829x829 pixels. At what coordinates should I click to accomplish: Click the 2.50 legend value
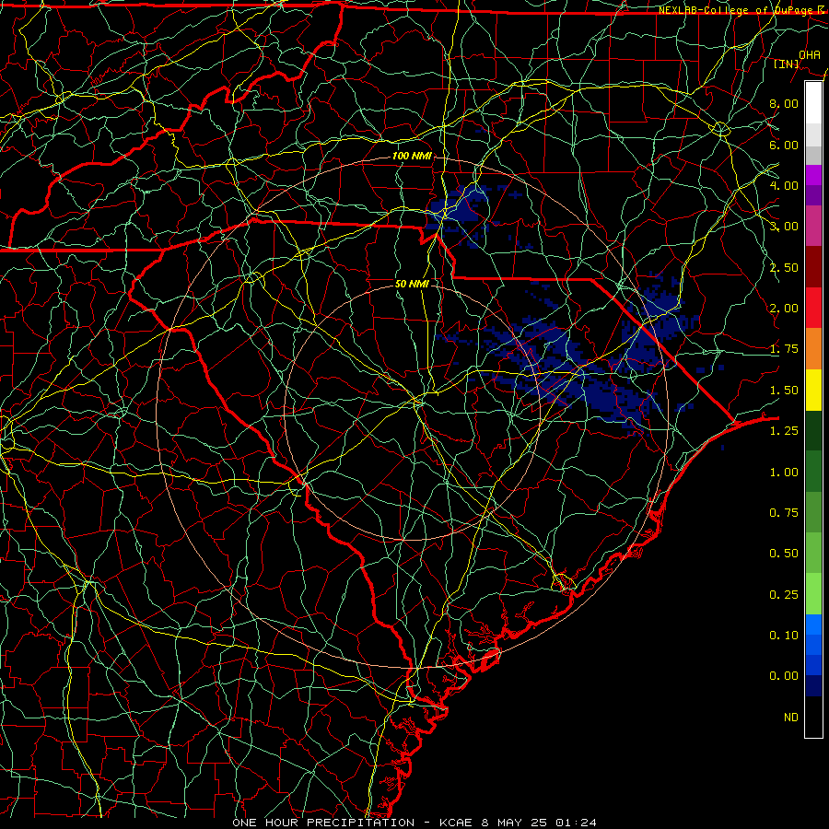pyautogui.click(x=784, y=267)
